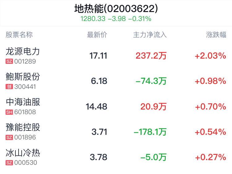The width and height of the screenshot is (232, 174).
Task: Click the SZ badge next to 000530
Action: 9,163
